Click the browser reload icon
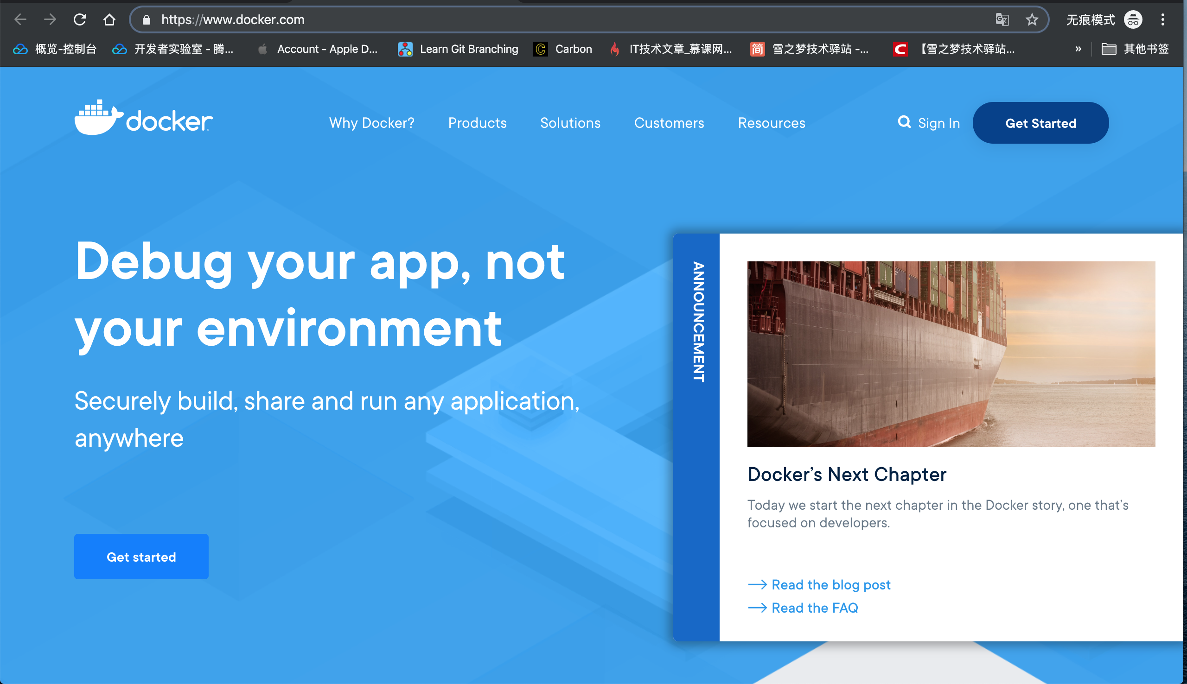Viewport: 1187px width, 684px height. tap(80, 20)
